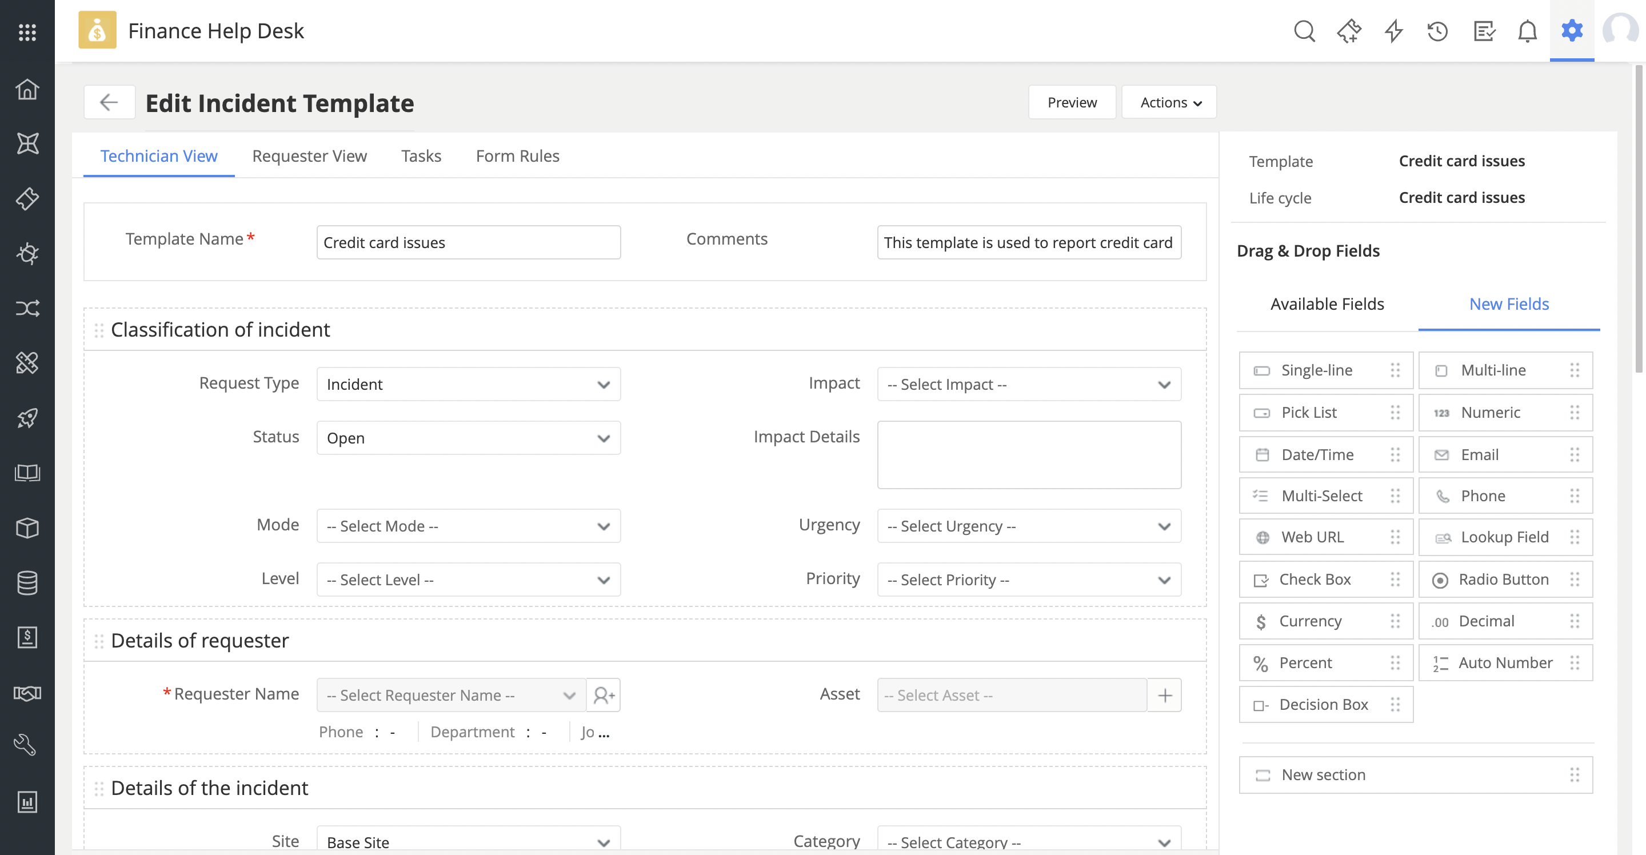Viewport: 1646px width, 855px height.
Task: Create a new ticket using the ticket-plus icon
Action: pos(1349,31)
